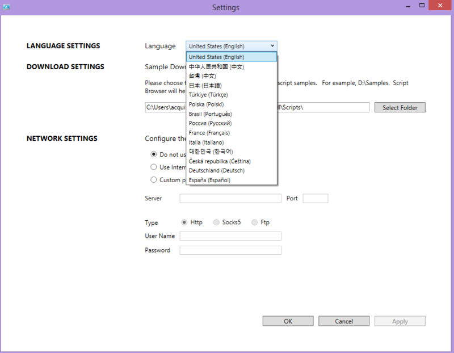Pick France (Français) from the list
Viewport: 454px width, 353px height.
(x=232, y=133)
